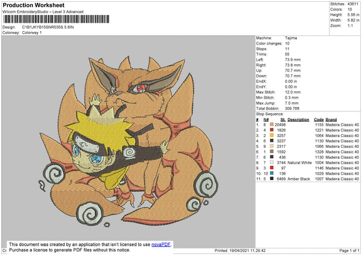Click the N# column header

[x=266, y=120]
